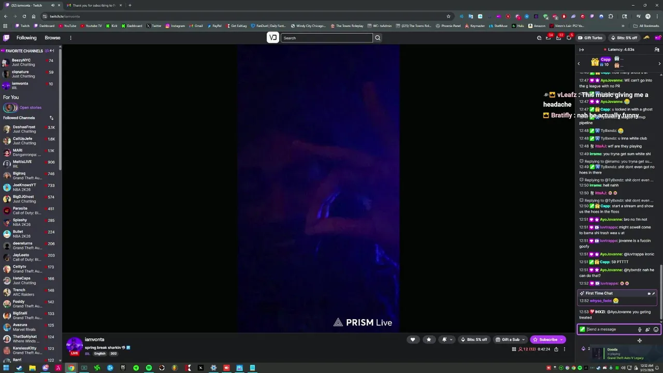Open the Instagram bookmark
Viewport: 663px width, 373px height.
pyautogui.click(x=175, y=26)
